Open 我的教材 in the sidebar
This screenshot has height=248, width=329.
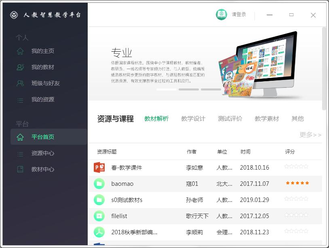coord(43,67)
